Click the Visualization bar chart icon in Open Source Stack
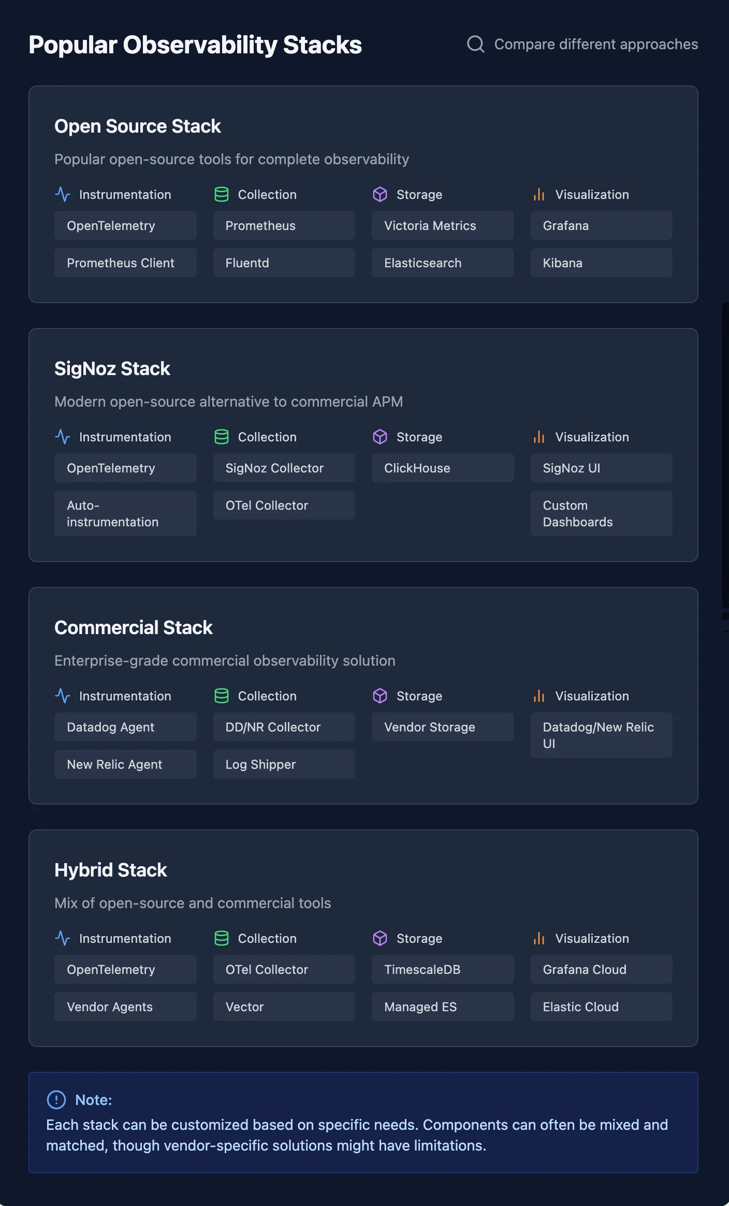 click(539, 194)
